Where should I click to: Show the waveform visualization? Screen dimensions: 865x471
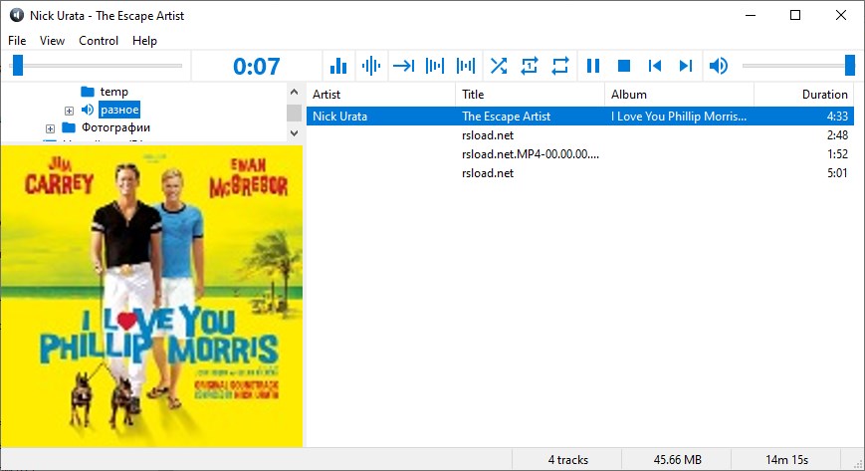(x=371, y=67)
